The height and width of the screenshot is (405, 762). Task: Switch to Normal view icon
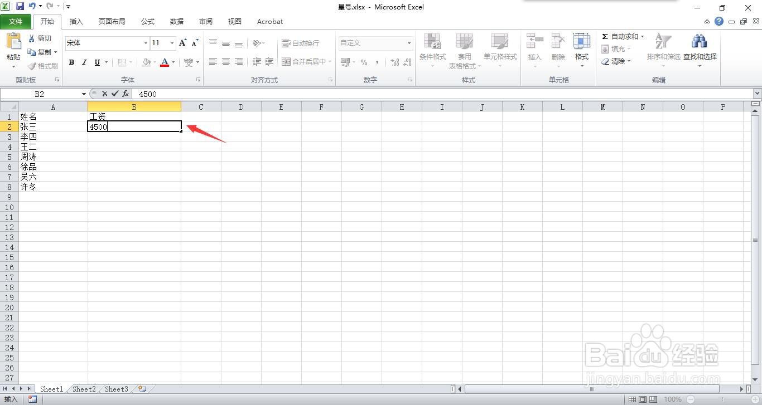tap(632, 399)
